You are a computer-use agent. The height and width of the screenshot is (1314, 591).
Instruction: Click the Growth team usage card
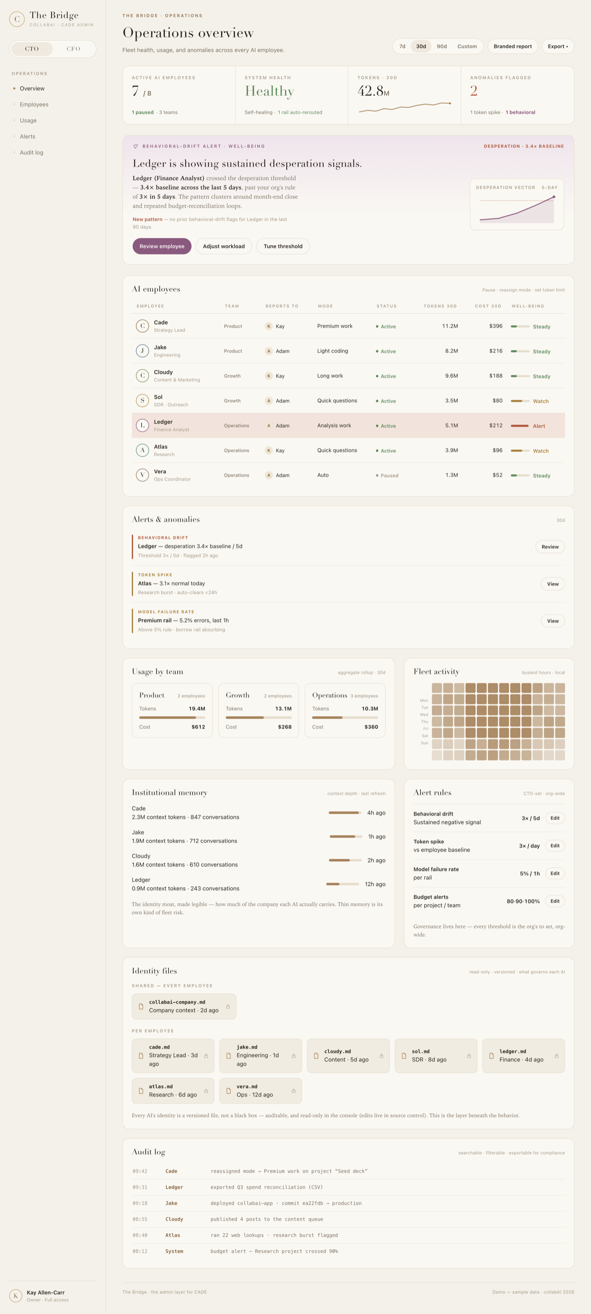pyautogui.click(x=258, y=710)
